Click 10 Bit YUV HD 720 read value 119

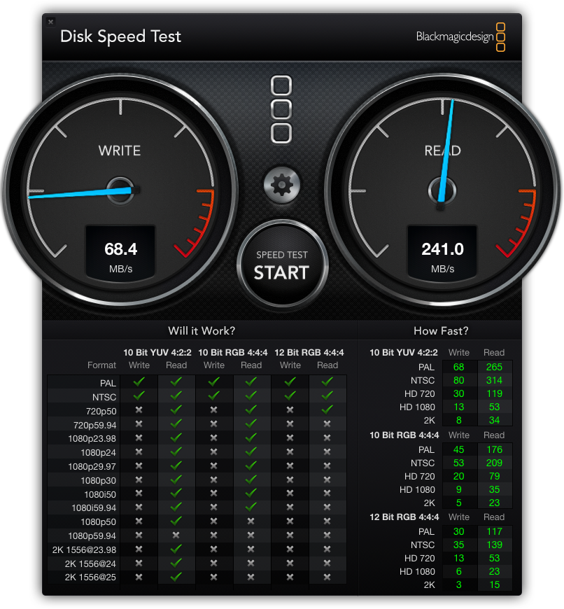tap(494, 393)
